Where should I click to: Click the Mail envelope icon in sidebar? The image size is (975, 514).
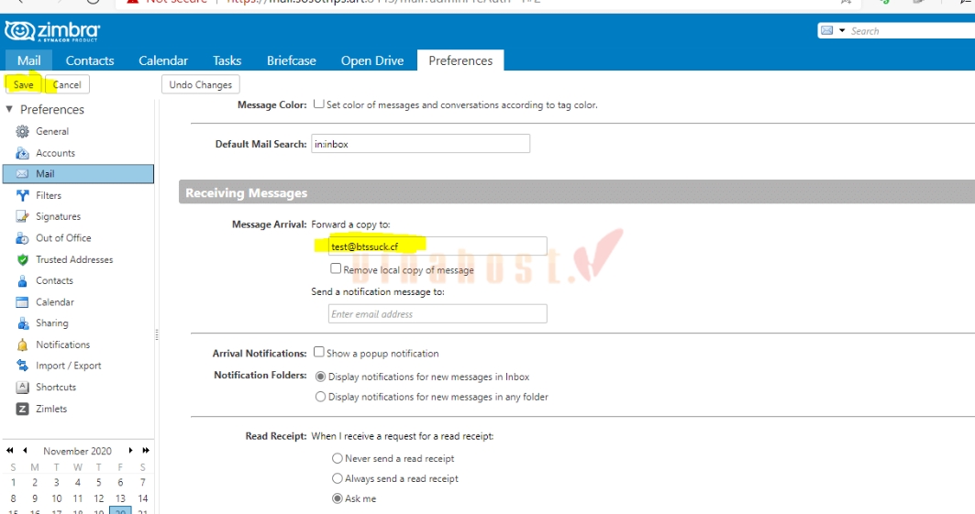[22, 174]
